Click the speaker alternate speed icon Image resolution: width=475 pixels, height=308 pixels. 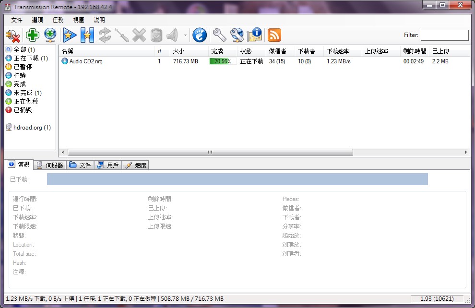[x=172, y=35]
